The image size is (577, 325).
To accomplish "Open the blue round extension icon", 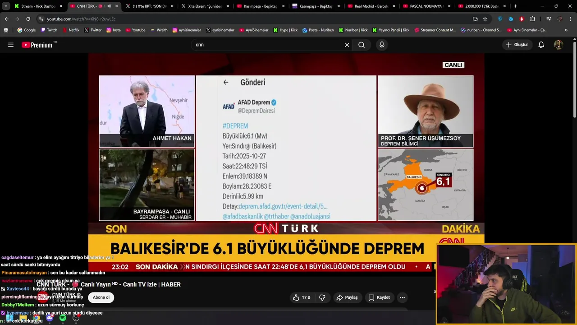I will [x=511, y=19].
